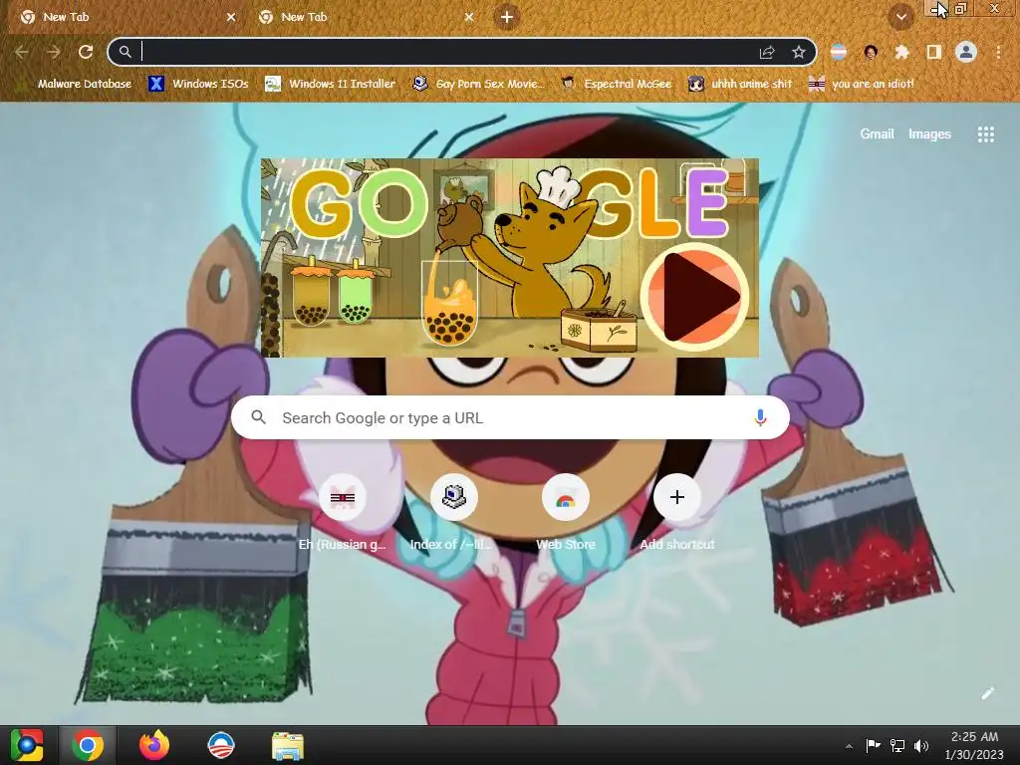Open the 'you are an idiot!' bookmark
The image size is (1020, 765).
pos(861,84)
